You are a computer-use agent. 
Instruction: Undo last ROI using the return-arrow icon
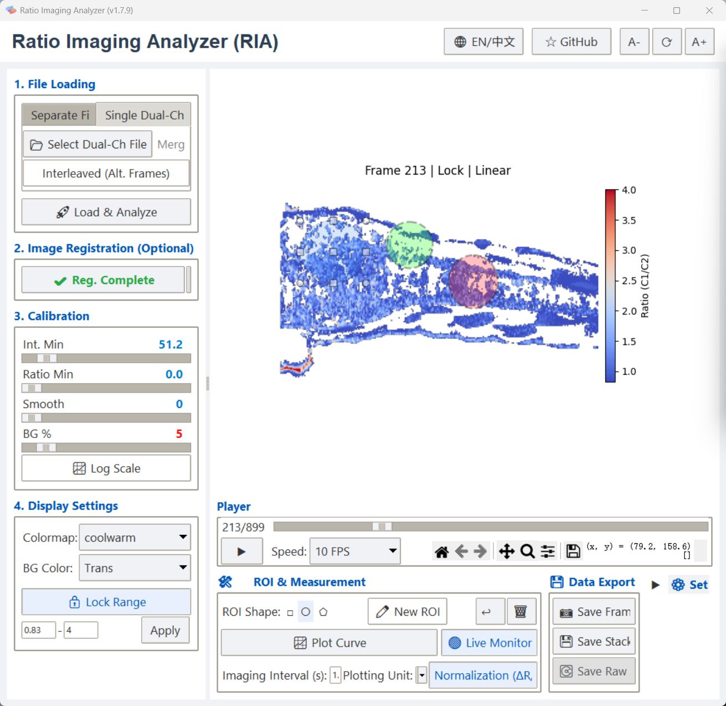coord(490,611)
